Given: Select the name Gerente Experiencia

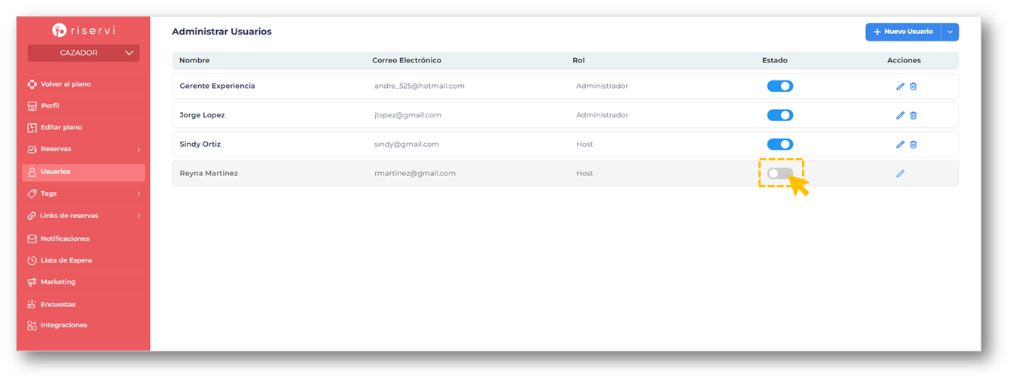Looking at the screenshot, I should [x=217, y=86].
